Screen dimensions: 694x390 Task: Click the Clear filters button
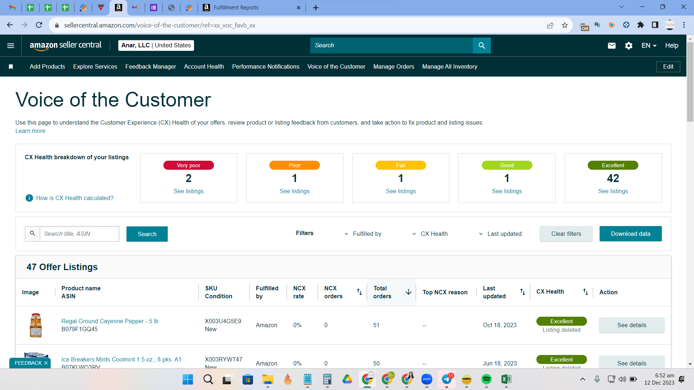[566, 234]
